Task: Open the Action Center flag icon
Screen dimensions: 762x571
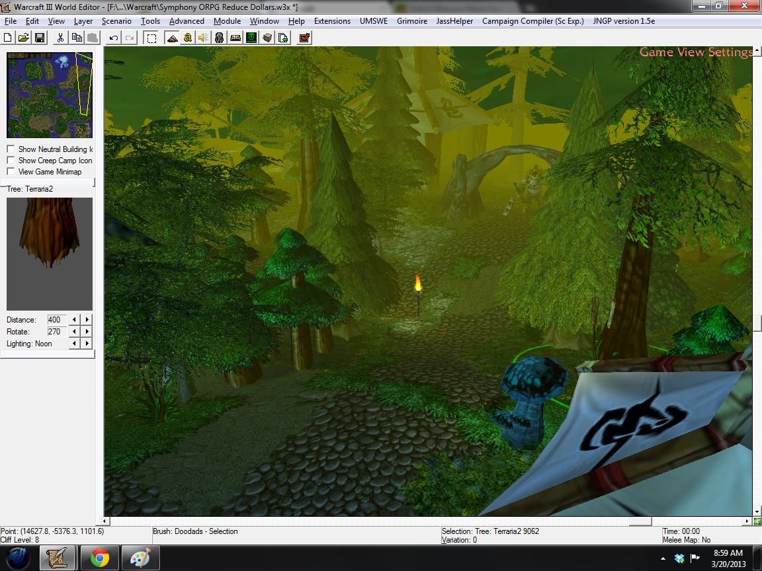Action: click(x=695, y=558)
